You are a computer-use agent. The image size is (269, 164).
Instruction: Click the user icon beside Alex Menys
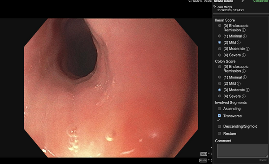click(214, 7)
